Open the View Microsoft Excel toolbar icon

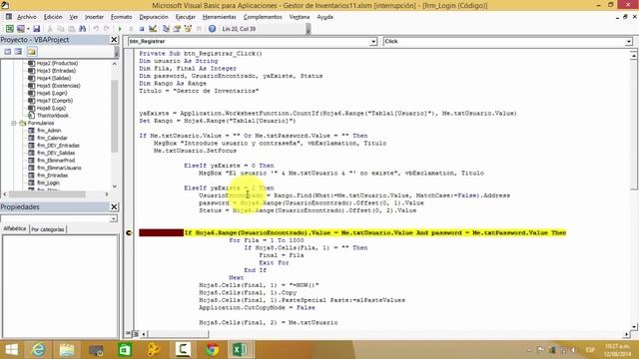pyautogui.click(x=9, y=29)
